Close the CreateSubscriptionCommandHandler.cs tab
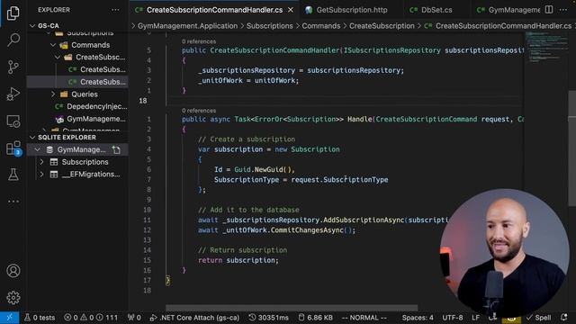Image resolution: width=576 pixels, height=324 pixels. pyautogui.click(x=291, y=10)
